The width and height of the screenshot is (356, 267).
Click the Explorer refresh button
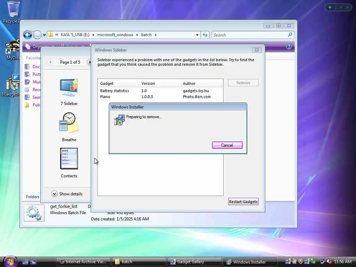click(205, 35)
